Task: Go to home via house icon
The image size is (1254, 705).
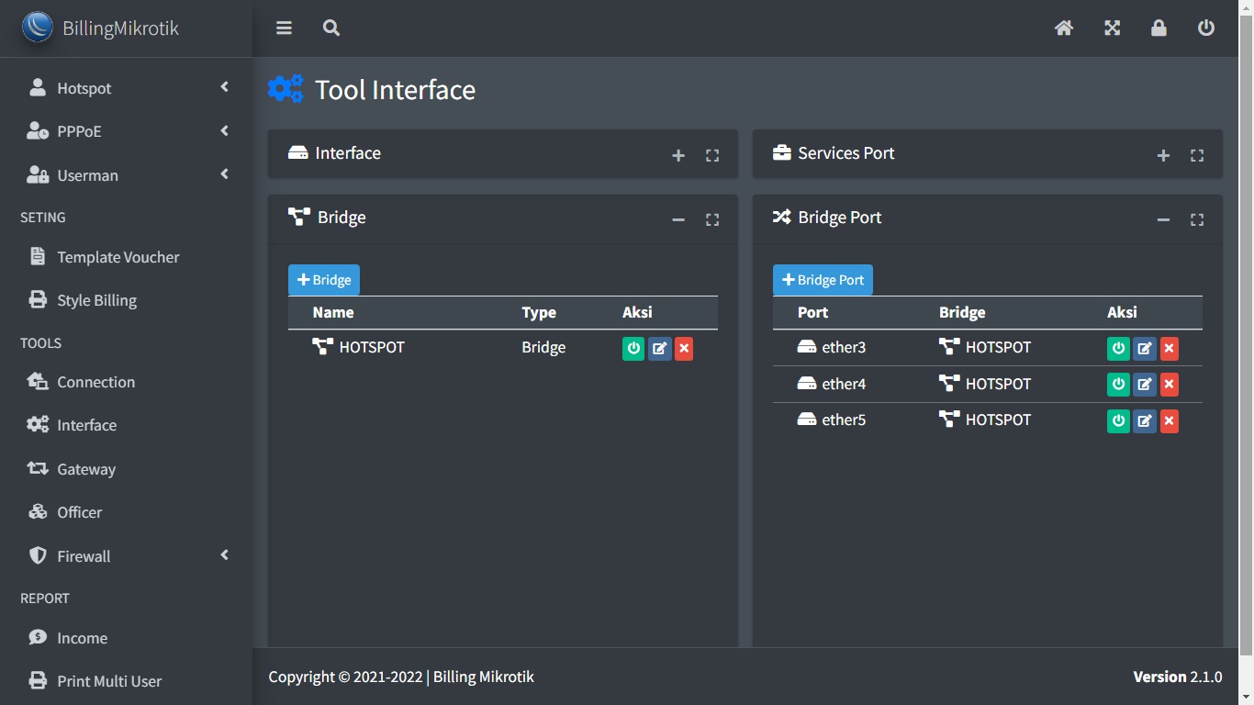Action: coord(1064,28)
